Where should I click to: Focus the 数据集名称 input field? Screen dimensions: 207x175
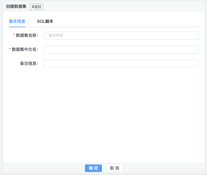point(121,36)
